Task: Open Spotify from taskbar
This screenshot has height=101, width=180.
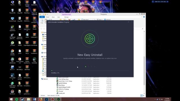Action: pyautogui.click(x=17, y=99)
